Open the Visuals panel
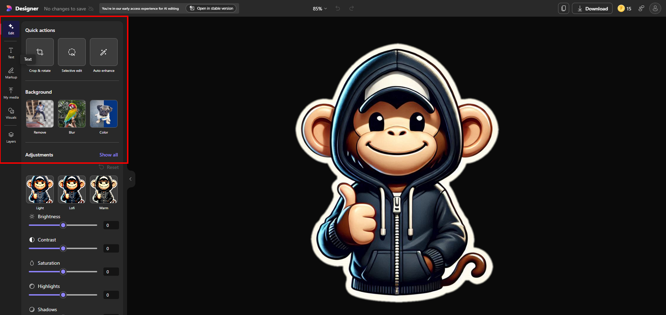Image resolution: width=666 pixels, height=315 pixels. 11,113
